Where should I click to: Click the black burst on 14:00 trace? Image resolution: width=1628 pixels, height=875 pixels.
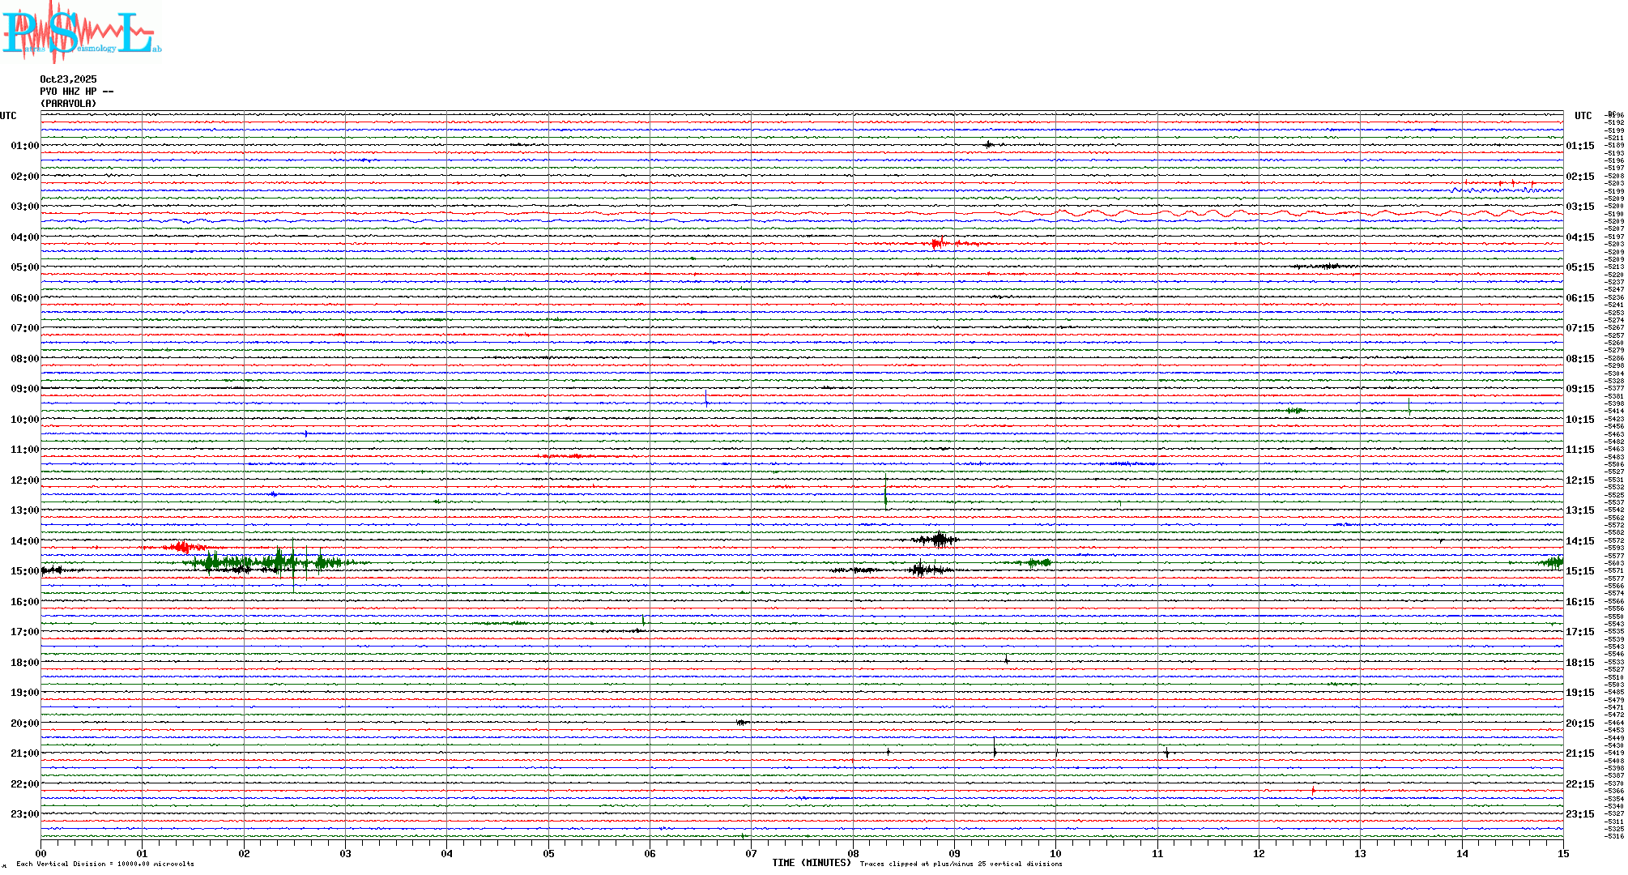click(x=938, y=540)
